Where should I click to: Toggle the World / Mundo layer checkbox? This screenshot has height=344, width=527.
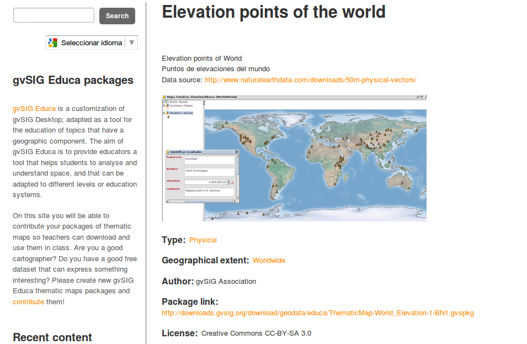coord(164,102)
